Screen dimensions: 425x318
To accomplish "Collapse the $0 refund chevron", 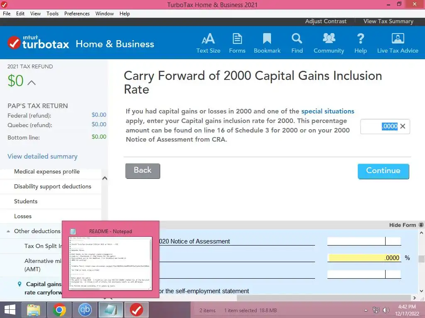I will [32, 82].
